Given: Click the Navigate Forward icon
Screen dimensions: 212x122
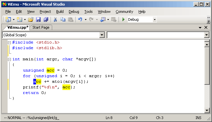Looking at the screenshot, I should (x=114, y=19).
